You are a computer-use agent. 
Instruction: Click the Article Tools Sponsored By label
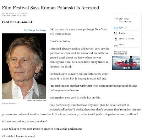(x=120, y=53)
